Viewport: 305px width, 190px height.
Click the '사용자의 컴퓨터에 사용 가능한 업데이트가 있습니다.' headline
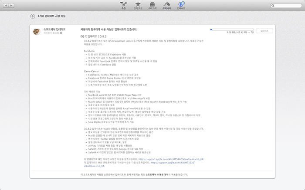[x=109, y=29]
